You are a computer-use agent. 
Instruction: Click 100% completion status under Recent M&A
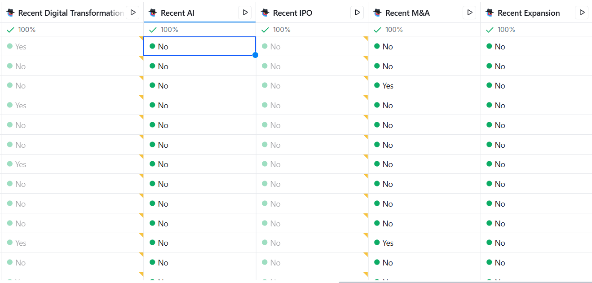click(x=388, y=30)
